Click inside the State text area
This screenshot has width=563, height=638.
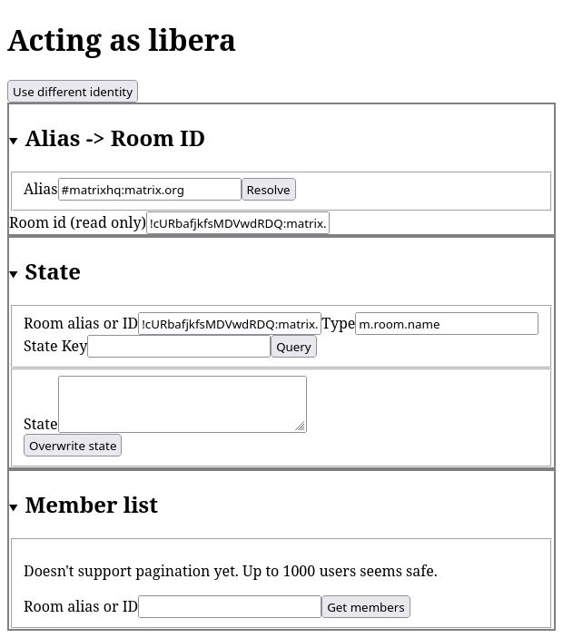point(182,404)
